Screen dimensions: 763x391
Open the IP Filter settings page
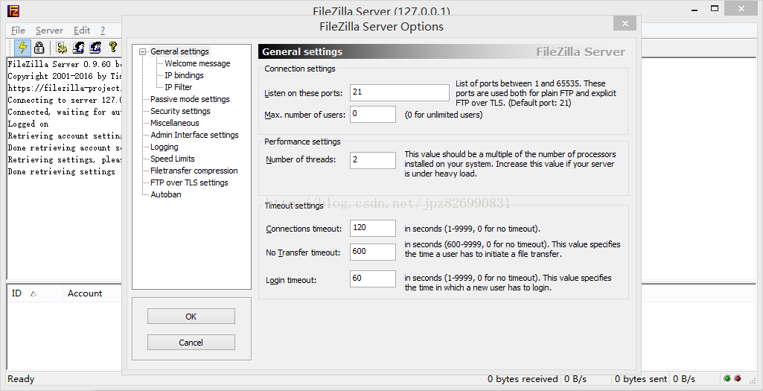coord(178,87)
